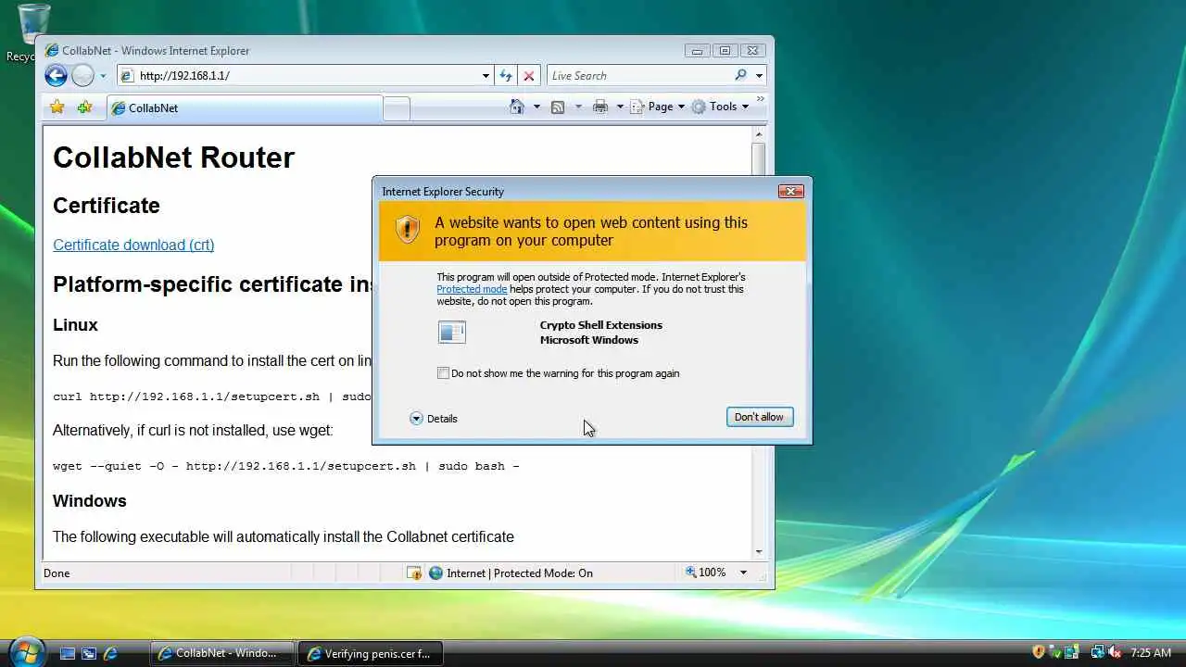Click the page scrollbar down arrow
The image size is (1186, 667).
tap(758, 552)
